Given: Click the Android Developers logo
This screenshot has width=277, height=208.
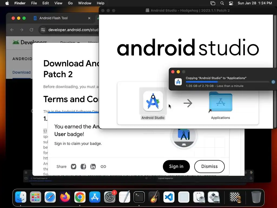Looking at the screenshot, I should [x=29, y=42].
